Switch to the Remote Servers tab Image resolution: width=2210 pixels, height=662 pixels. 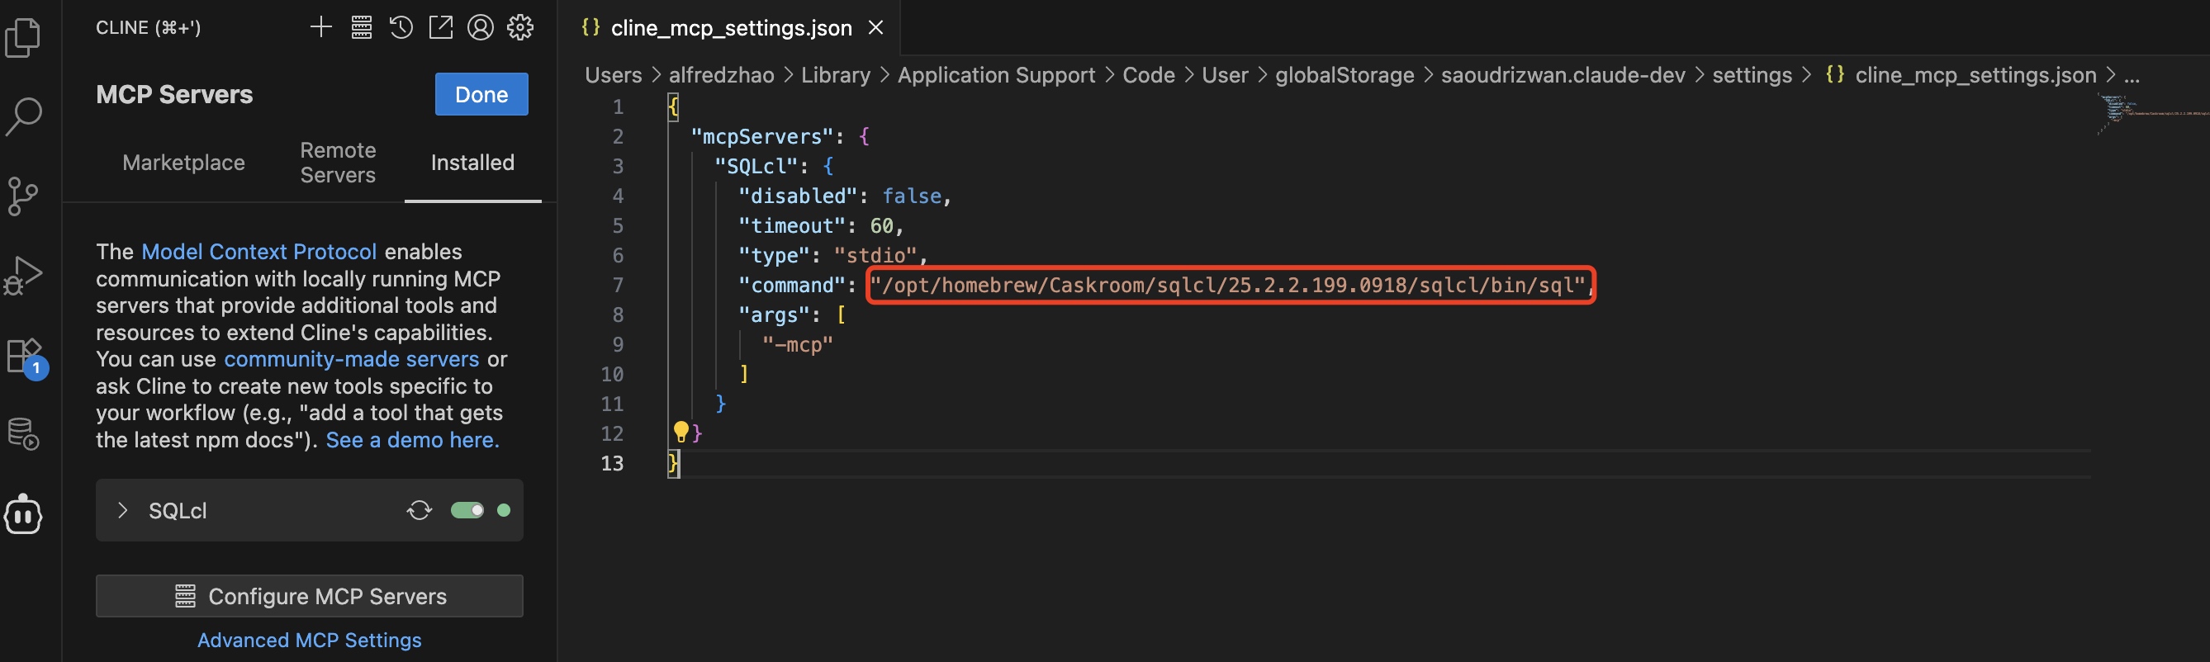point(338,162)
